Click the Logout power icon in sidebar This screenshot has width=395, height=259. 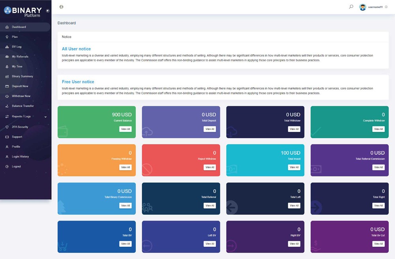pos(7,167)
